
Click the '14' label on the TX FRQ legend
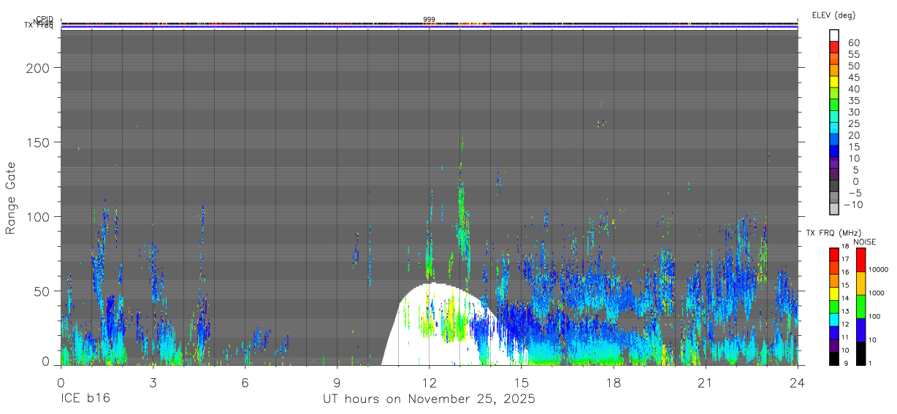[846, 298]
